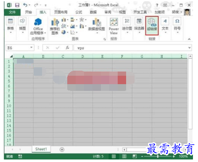Open the 插图 illustrations group
Viewport: 198px width, 162px height.
22,25
